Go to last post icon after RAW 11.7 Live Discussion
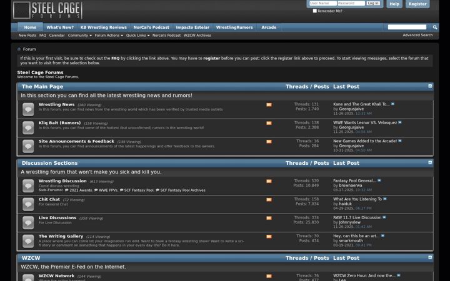This screenshot has height=281, width=450. click(x=384, y=217)
